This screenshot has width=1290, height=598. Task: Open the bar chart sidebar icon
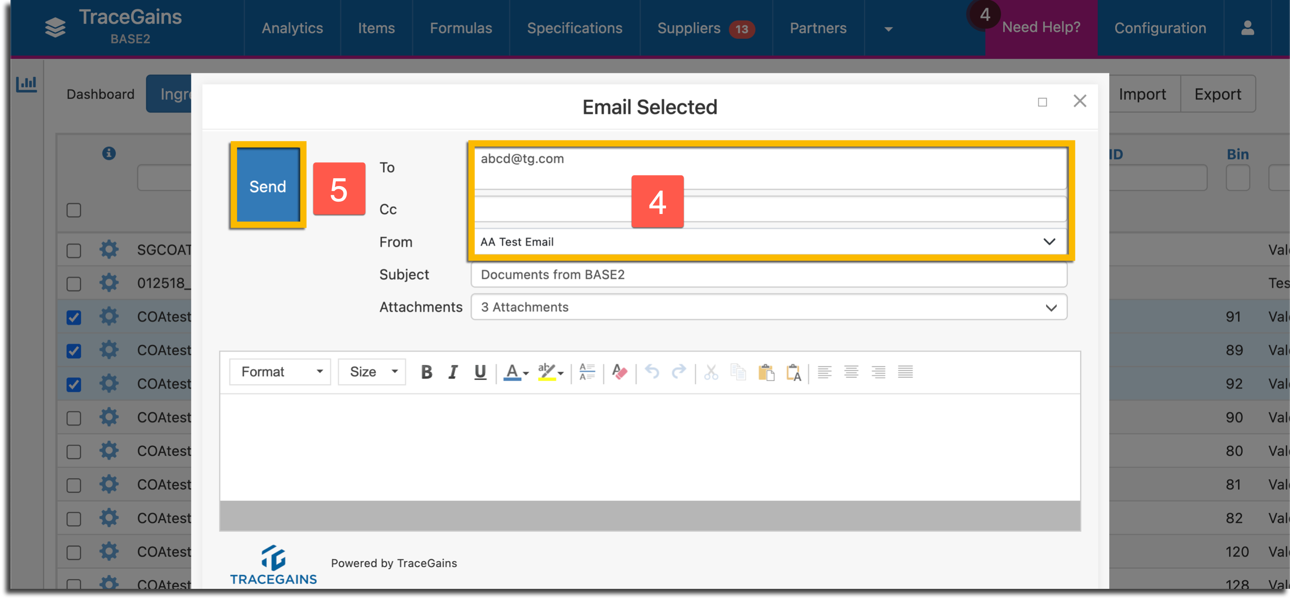[x=26, y=84]
